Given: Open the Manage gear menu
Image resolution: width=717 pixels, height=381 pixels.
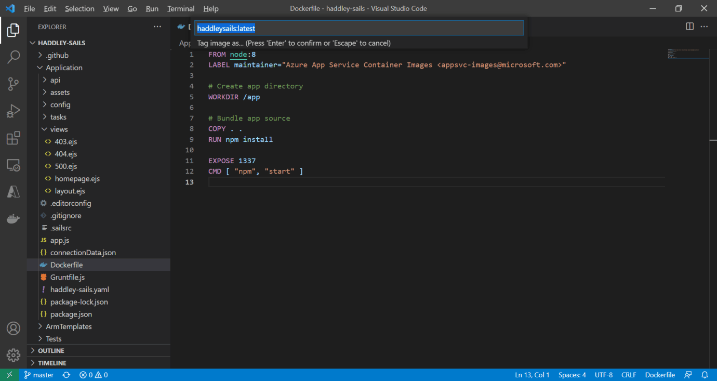Looking at the screenshot, I should click(14, 356).
